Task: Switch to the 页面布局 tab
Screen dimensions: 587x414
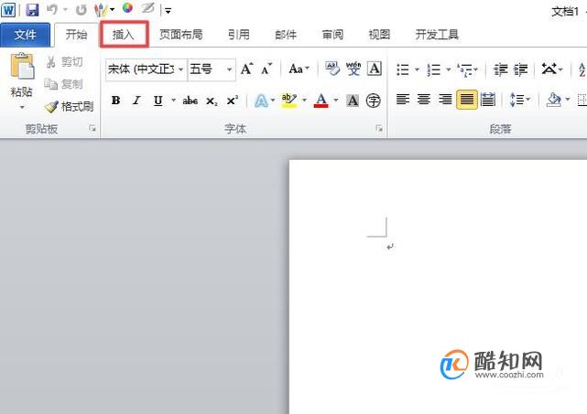Action: [180, 35]
